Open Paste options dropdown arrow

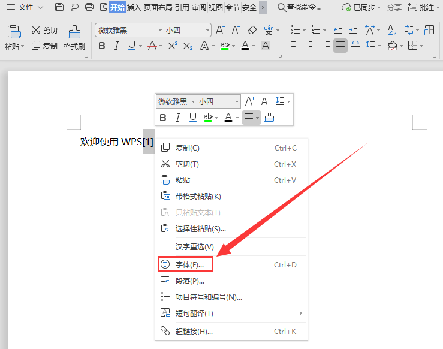(23, 46)
